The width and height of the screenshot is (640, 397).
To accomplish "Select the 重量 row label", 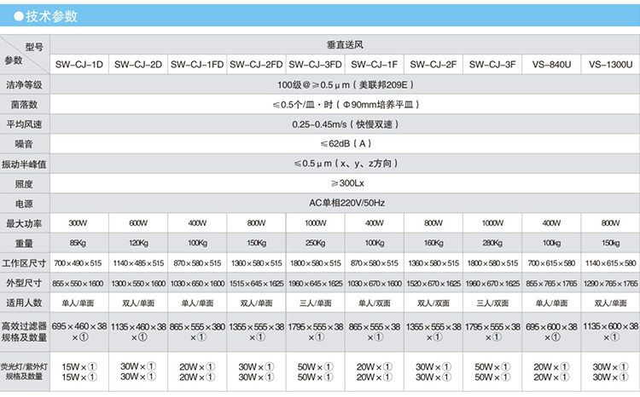I will (x=24, y=244).
